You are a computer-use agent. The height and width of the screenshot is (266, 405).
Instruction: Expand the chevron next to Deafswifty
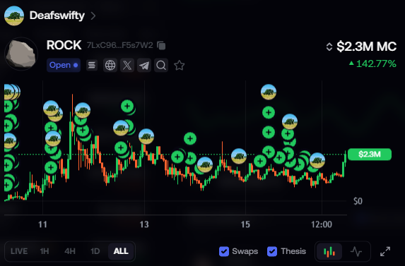pos(93,16)
